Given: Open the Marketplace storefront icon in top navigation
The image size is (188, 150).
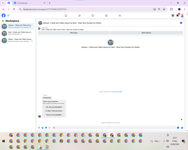Looking at the screenshot, I should [x=106, y=15].
